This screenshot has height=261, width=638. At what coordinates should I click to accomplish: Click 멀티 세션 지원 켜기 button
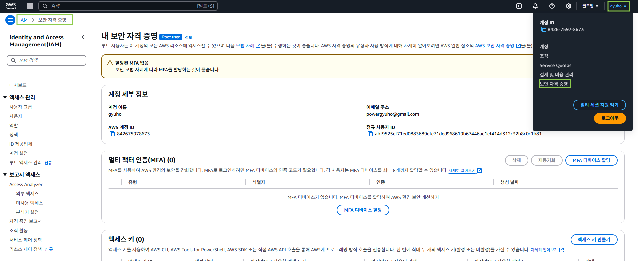[599, 105]
